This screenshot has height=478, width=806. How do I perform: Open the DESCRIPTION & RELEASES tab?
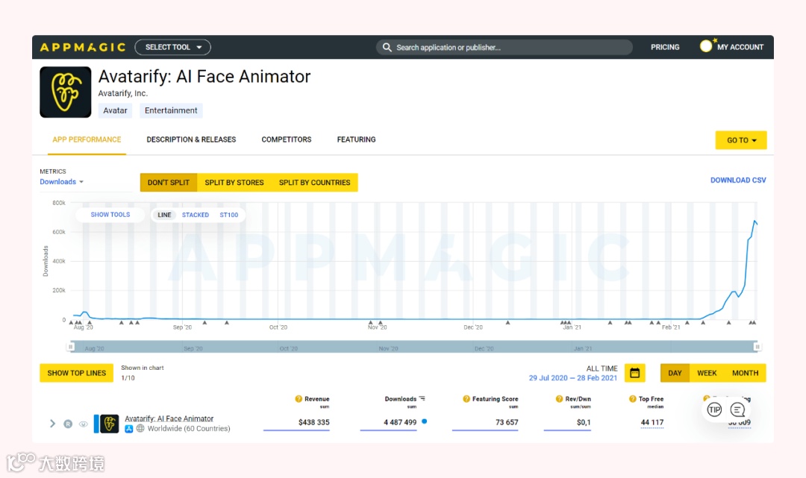pyautogui.click(x=191, y=139)
